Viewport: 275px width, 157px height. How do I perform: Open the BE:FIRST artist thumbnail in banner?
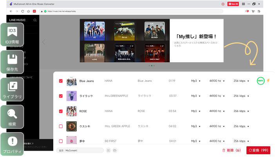click(x=155, y=31)
